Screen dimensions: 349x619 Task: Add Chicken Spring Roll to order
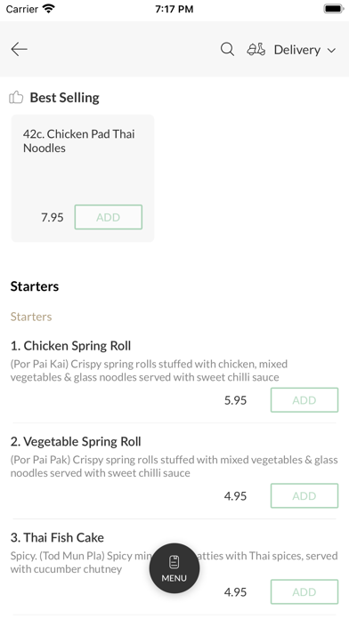coord(304,400)
